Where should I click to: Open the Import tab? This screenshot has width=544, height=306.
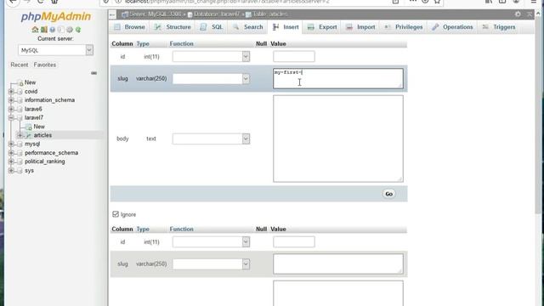(x=360, y=27)
